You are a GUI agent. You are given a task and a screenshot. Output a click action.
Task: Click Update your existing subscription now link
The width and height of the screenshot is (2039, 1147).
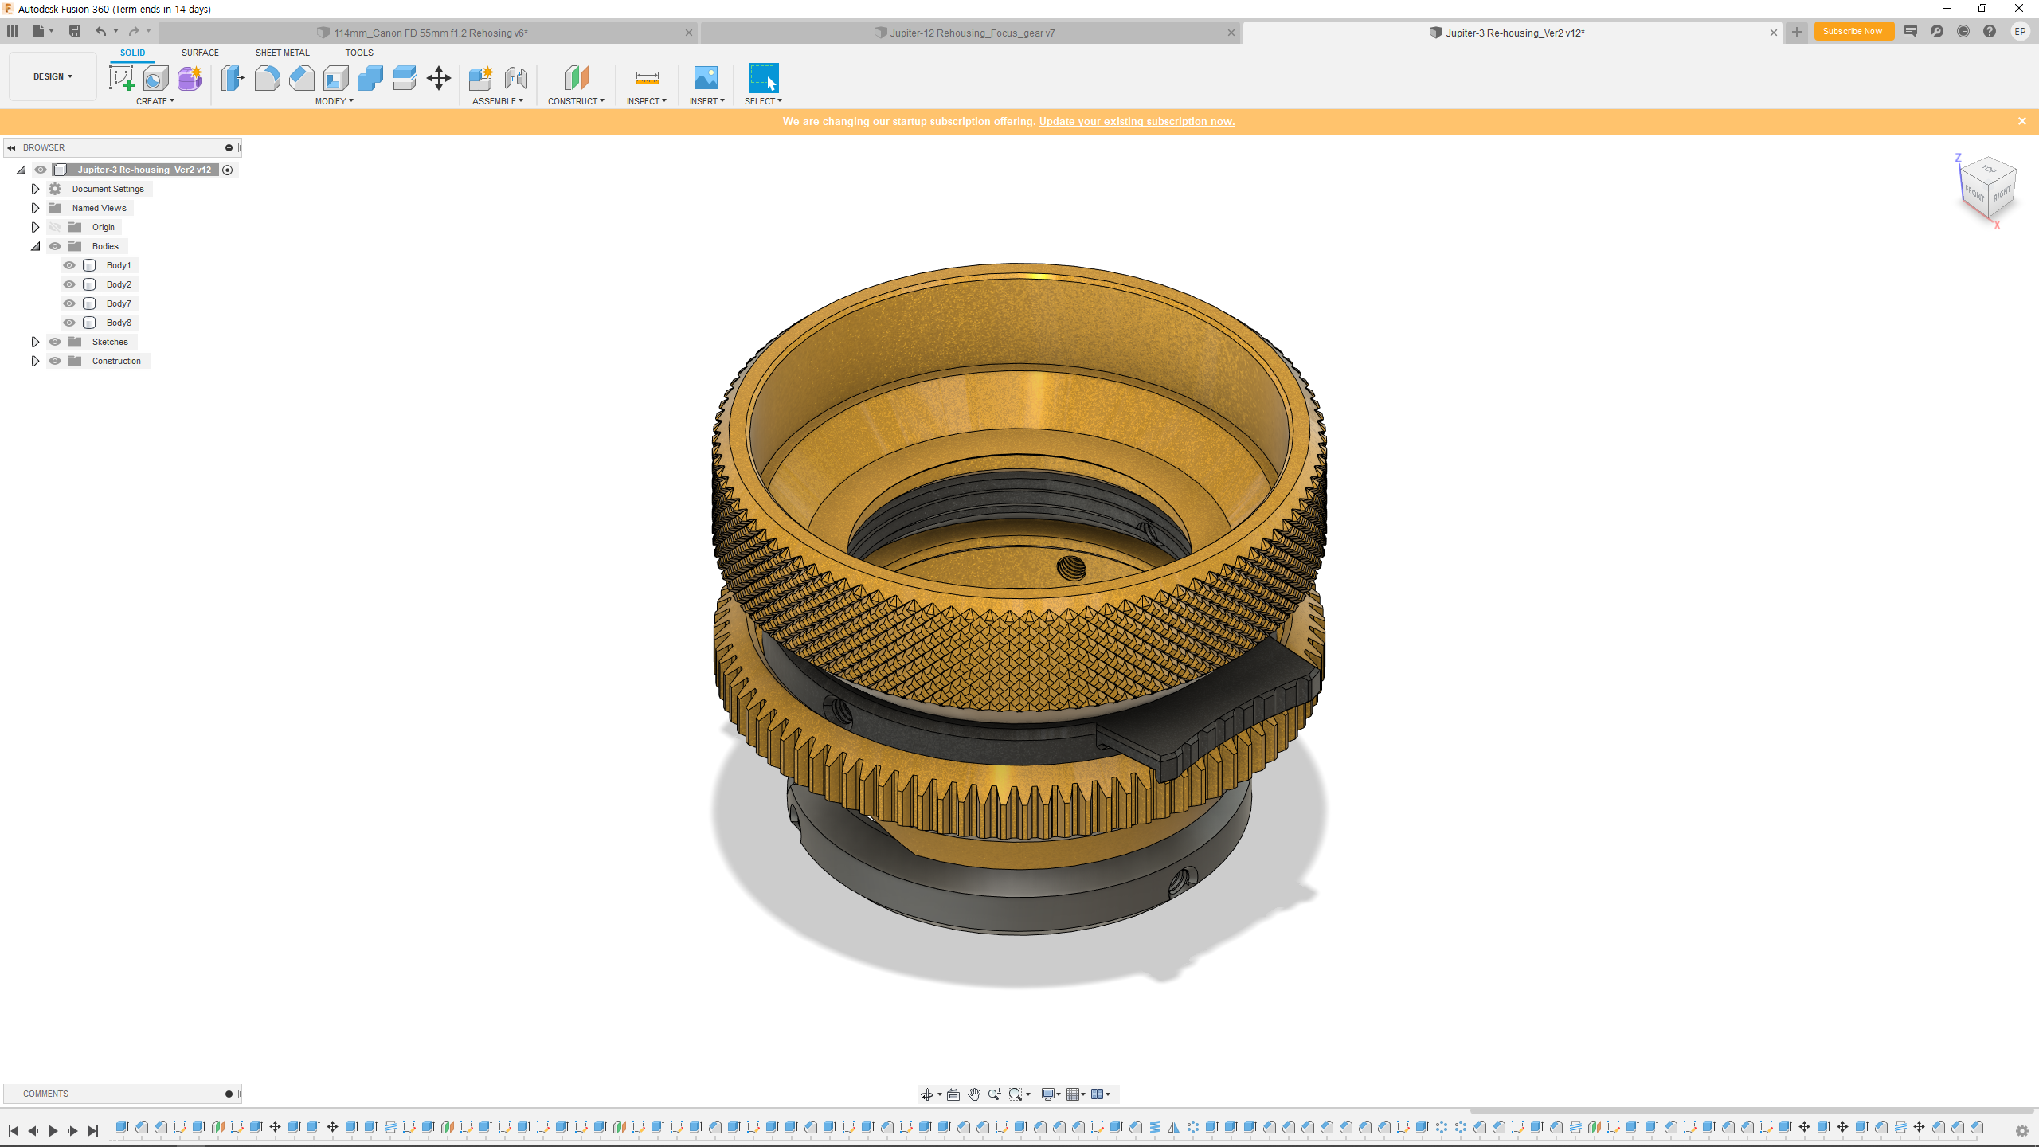click(x=1137, y=121)
